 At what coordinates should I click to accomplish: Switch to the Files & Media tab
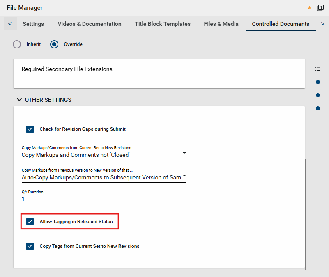tap(221, 24)
